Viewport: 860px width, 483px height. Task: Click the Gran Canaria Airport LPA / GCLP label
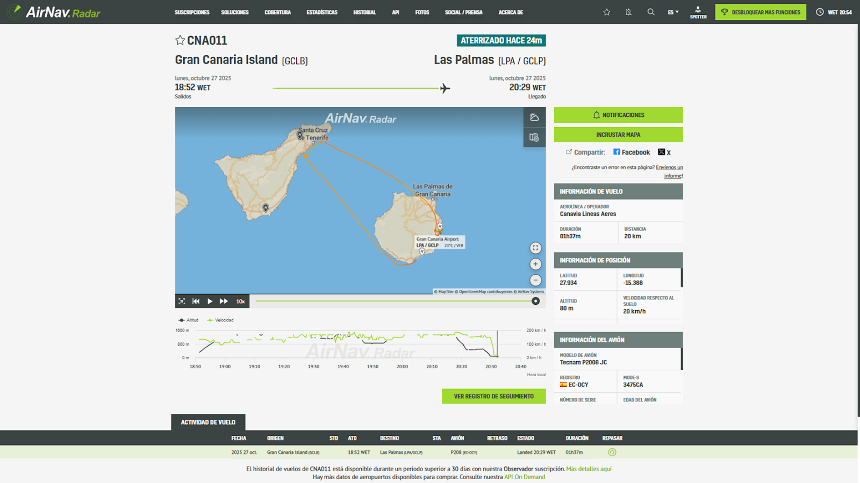(x=440, y=242)
